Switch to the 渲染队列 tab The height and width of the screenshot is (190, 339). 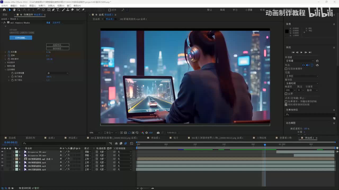[x=30, y=138]
